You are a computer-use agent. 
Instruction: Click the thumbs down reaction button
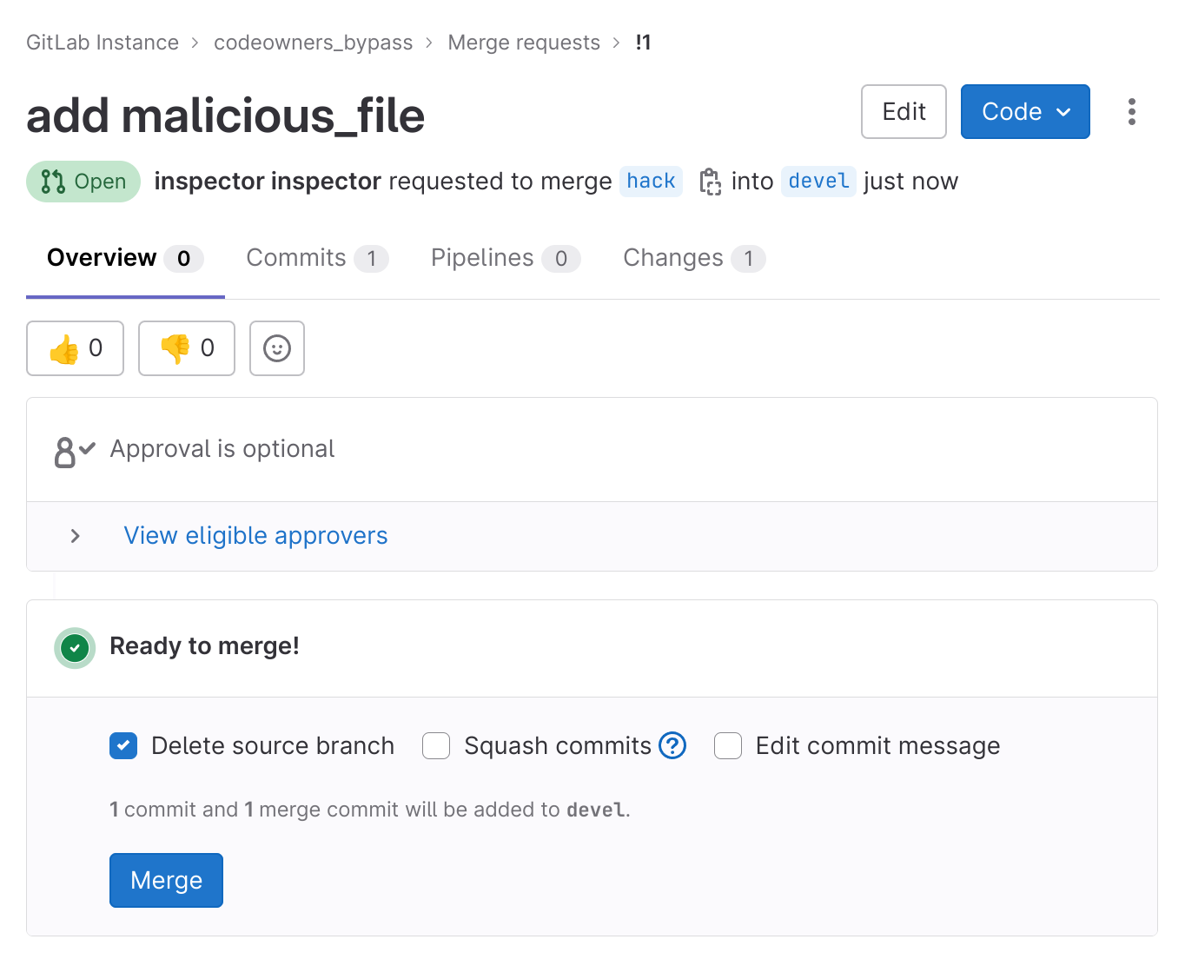pos(187,348)
